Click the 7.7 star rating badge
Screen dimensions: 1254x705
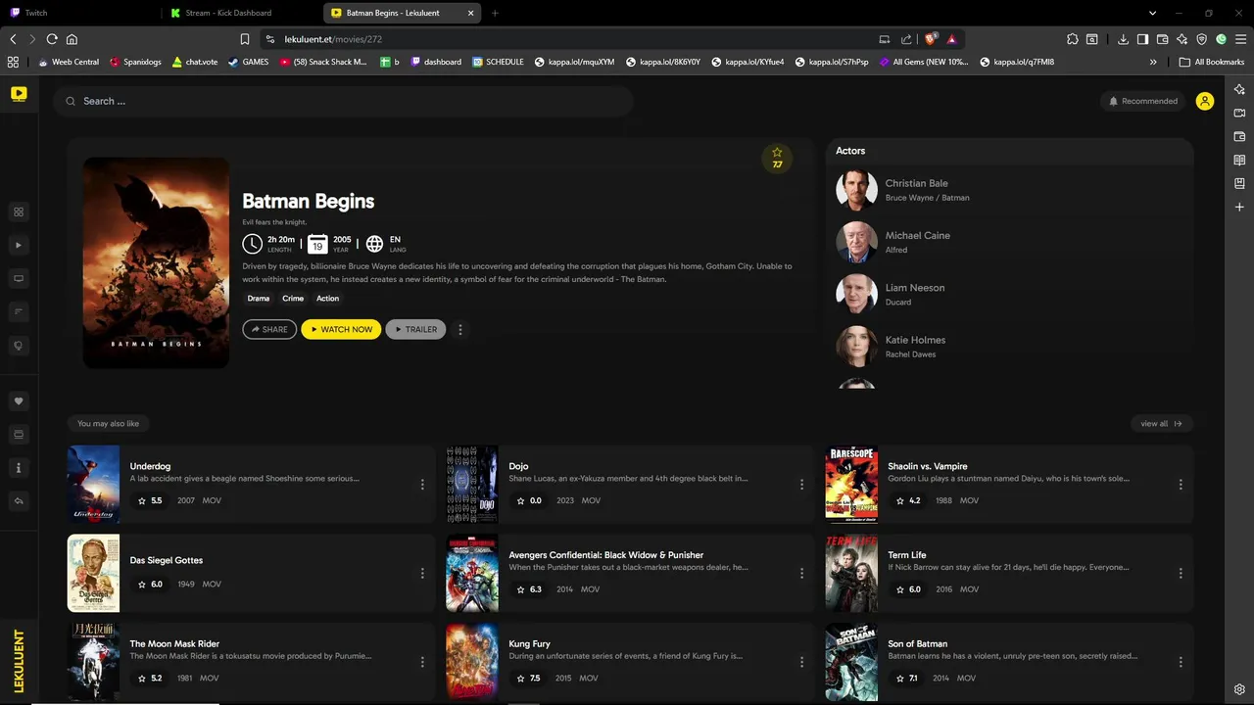coord(777,158)
